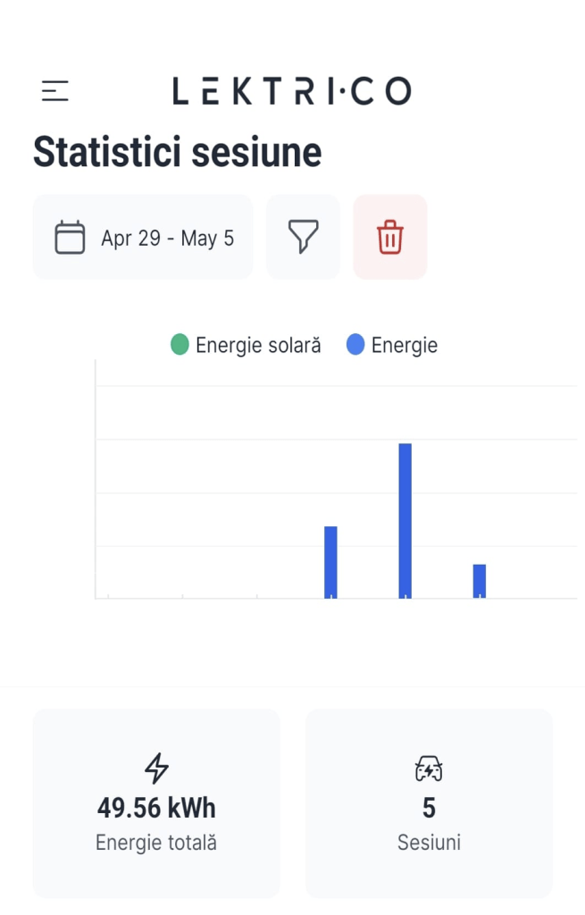Viewport: 585px width, 915px height.
Task: Click the Sesiuni card label
Action: coord(429,843)
